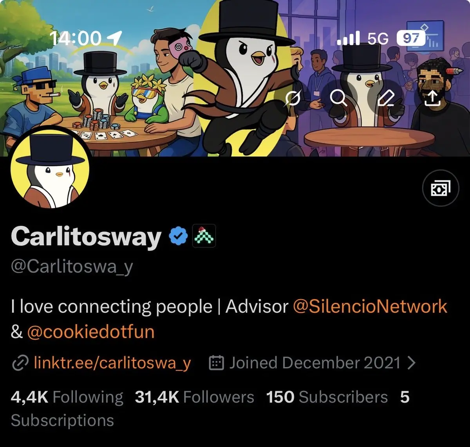Tap the affiliate badge next to name
Screen dimensions: 470x447
coord(204,236)
